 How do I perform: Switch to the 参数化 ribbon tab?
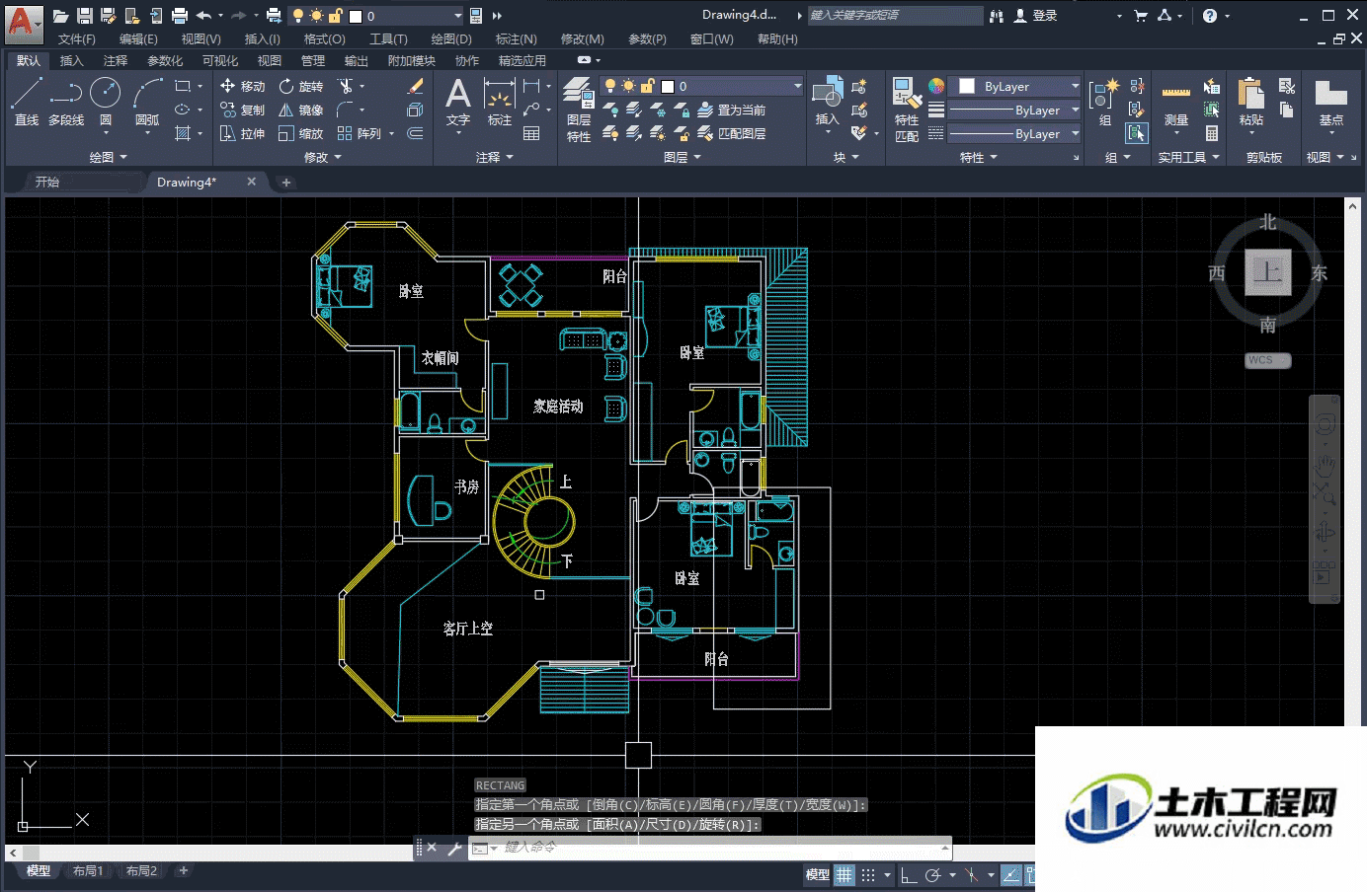(165, 60)
